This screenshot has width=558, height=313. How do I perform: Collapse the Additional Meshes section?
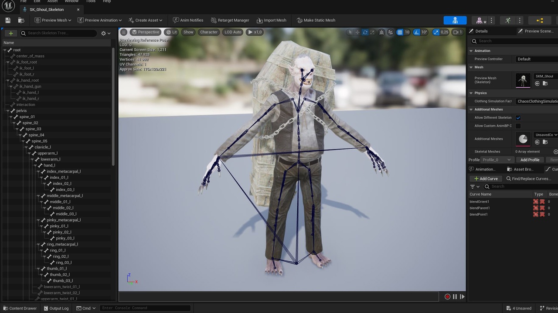click(471, 110)
